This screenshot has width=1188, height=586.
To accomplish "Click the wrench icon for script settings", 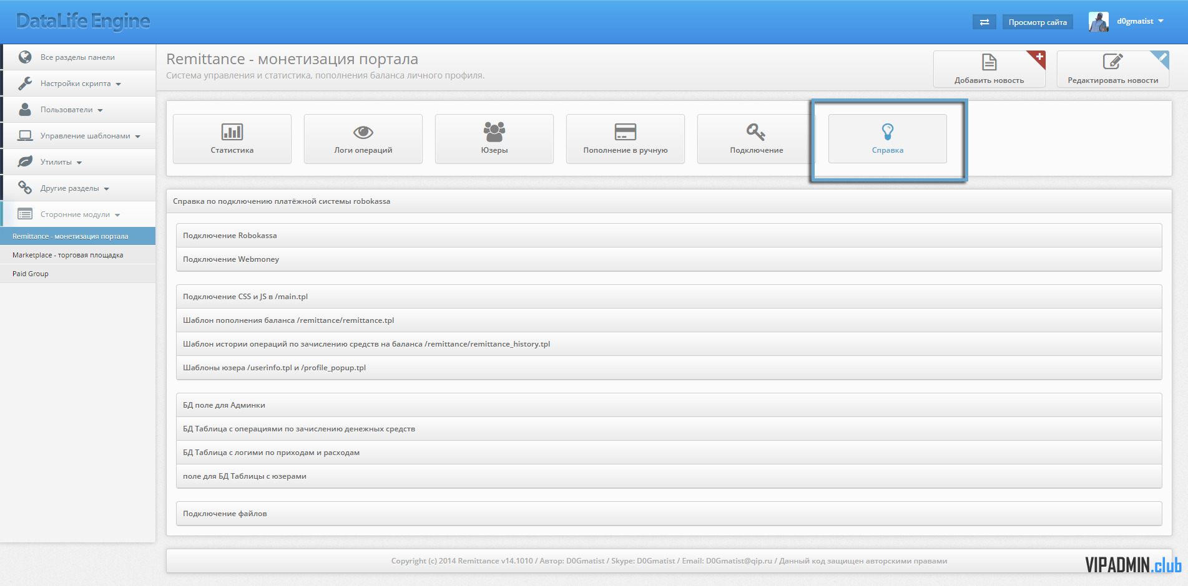I will coord(25,83).
